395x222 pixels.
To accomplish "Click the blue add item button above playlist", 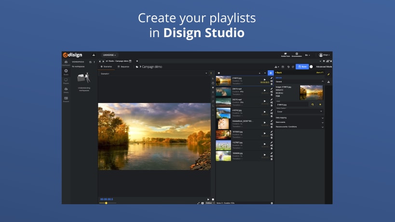I will [x=271, y=73].
